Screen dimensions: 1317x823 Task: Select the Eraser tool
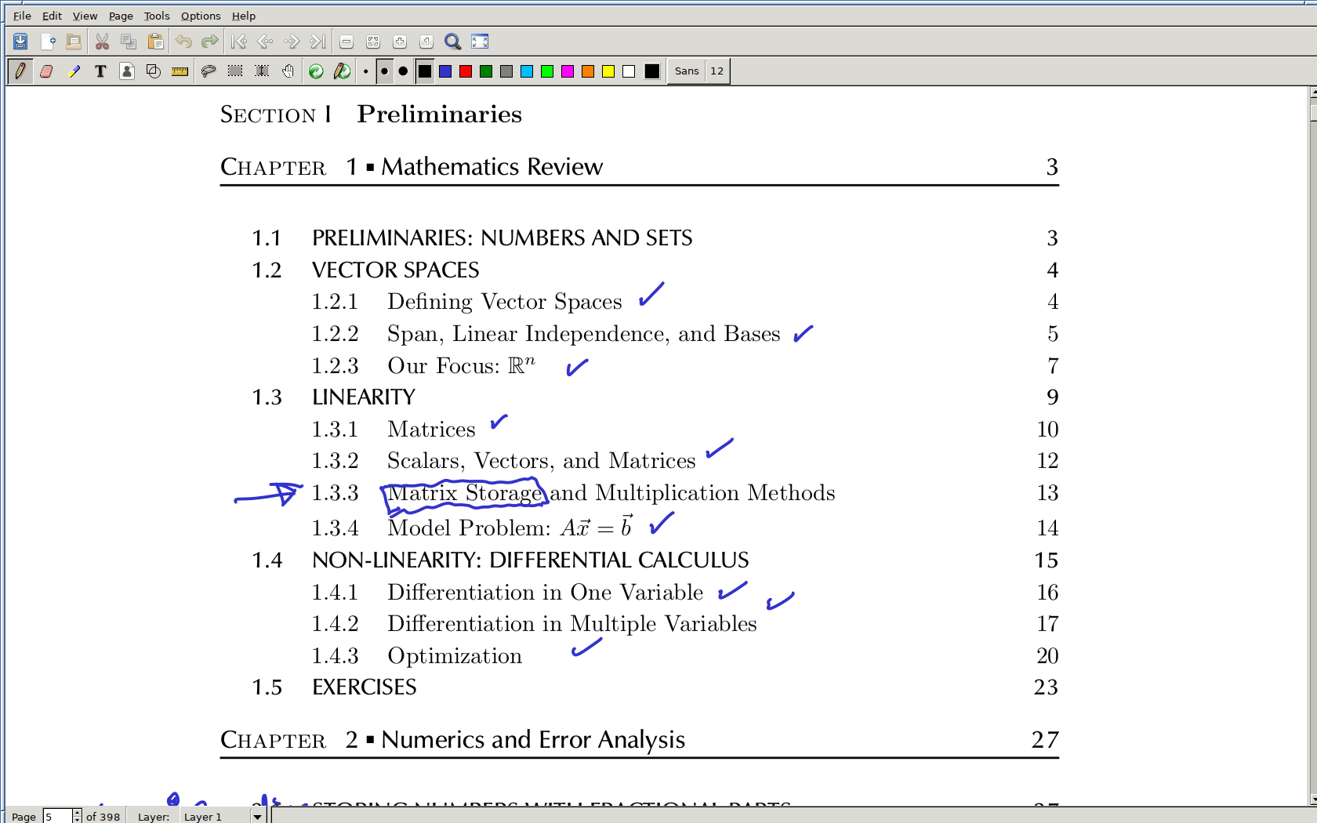point(46,71)
